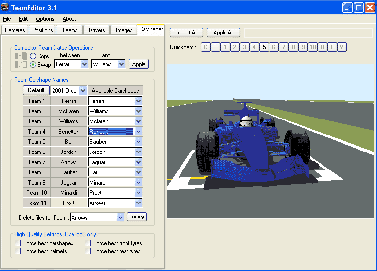Open Delete files for Team dropdown
Viewport: 377px width, 271px height.
[x=120, y=218]
